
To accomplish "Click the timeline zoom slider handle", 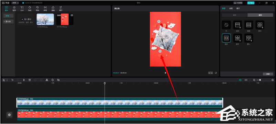I will click(x=260, y=80).
